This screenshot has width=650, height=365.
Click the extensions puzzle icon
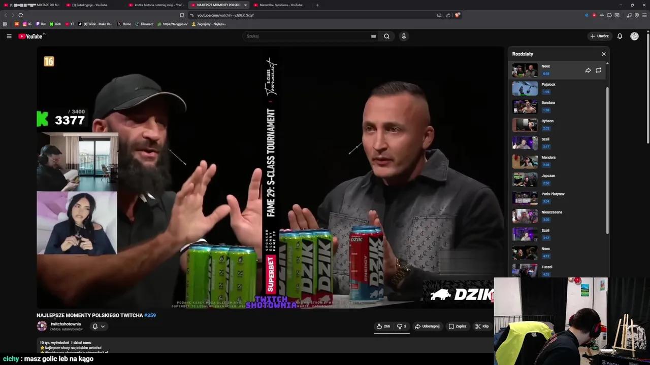609,15
